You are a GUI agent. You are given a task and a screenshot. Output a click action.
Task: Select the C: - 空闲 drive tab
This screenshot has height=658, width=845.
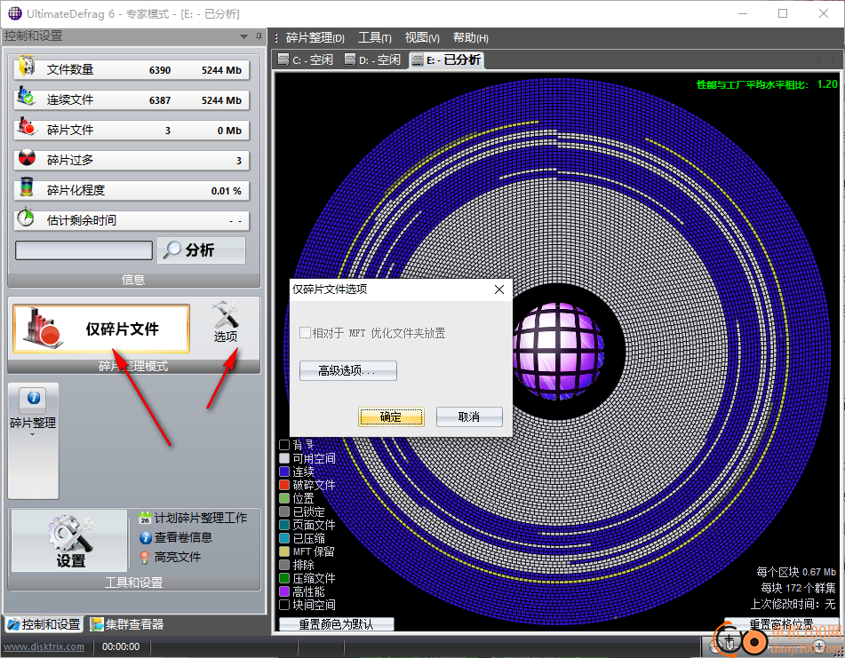tap(306, 59)
